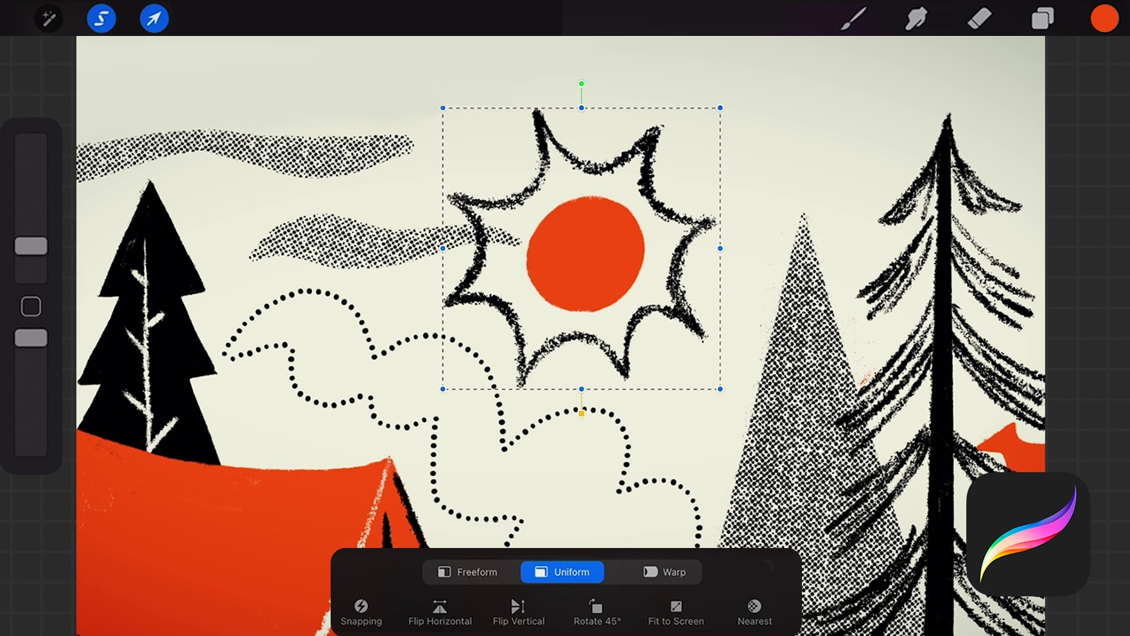Click Flip Horizontal
This screenshot has width=1130, height=636.
coord(440,612)
